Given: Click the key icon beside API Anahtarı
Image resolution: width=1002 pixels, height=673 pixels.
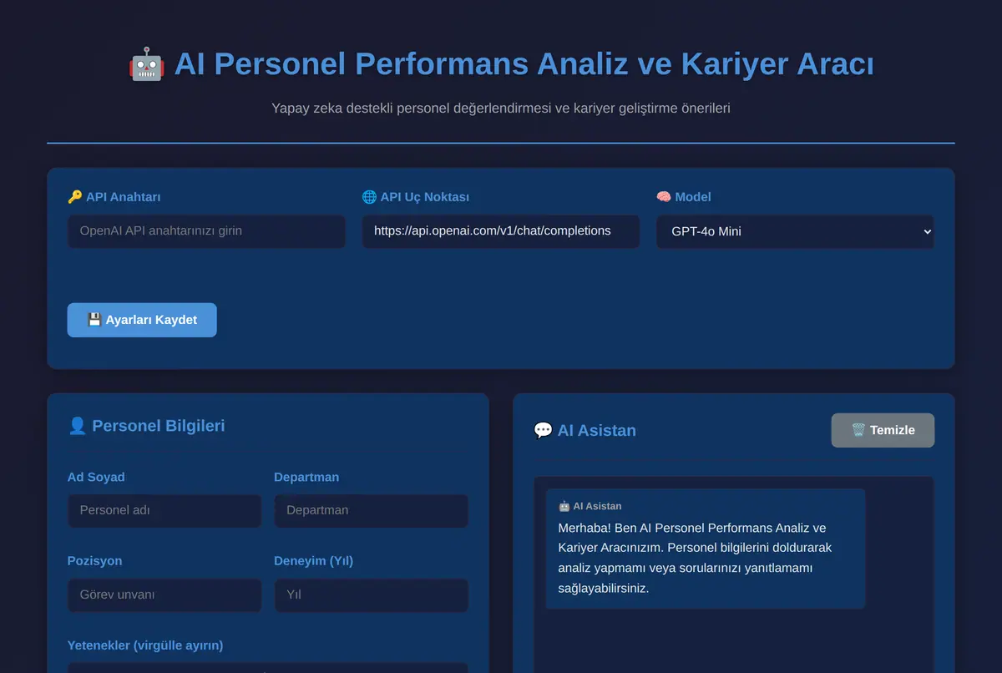Looking at the screenshot, I should click(75, 197).
